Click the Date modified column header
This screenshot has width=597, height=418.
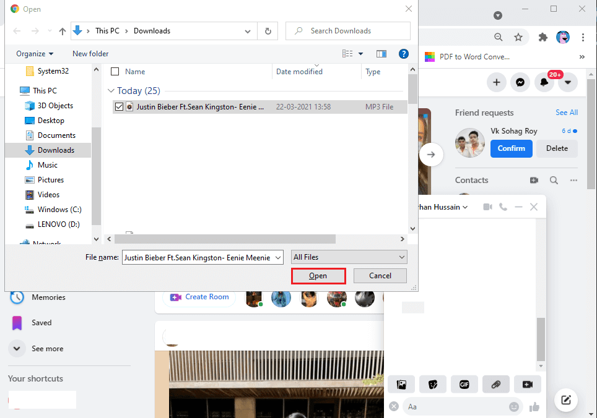pyautogui.click(x=298, y=71)
